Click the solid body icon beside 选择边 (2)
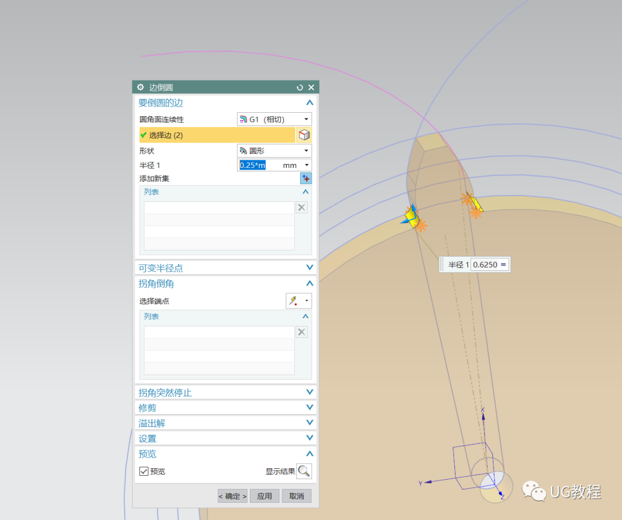Screen dimensions: 622x520 coord(305,135)
